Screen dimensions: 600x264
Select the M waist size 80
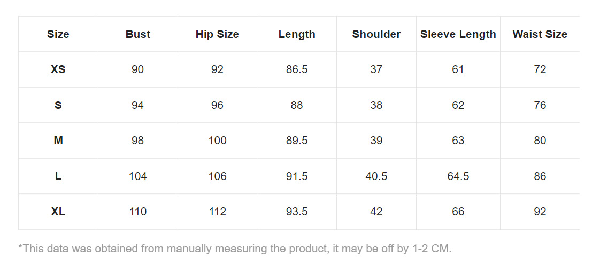tap(540, 141)
